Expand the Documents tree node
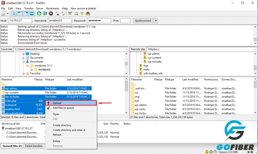 23,58
